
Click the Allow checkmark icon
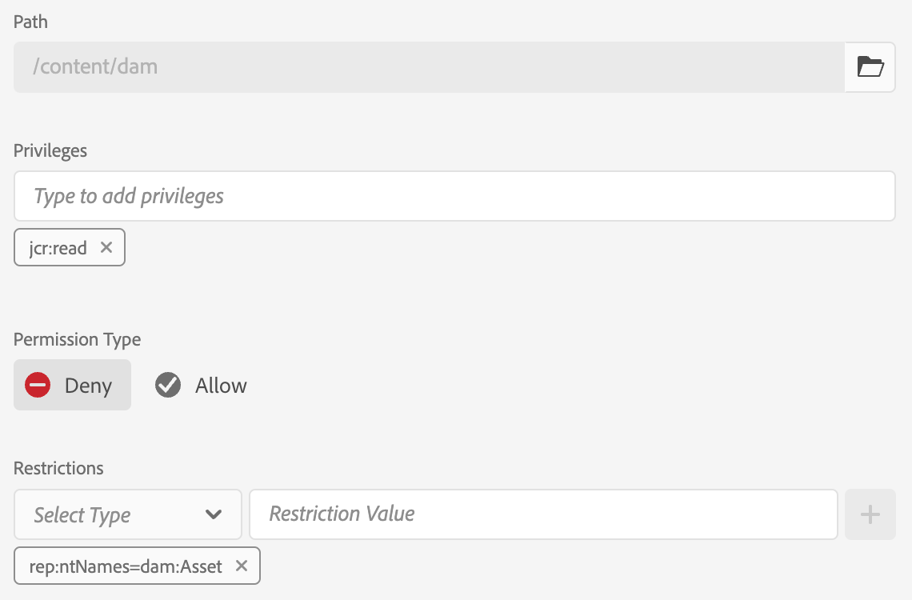pyautogui.click(x=167, y=385)
